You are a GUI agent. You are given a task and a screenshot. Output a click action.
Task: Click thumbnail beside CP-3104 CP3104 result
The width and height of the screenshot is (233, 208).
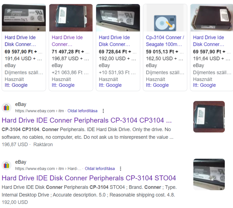(209, 117)
